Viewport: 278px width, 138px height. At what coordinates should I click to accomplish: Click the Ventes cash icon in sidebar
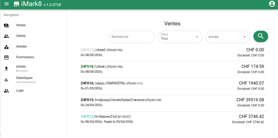(6, 25)
